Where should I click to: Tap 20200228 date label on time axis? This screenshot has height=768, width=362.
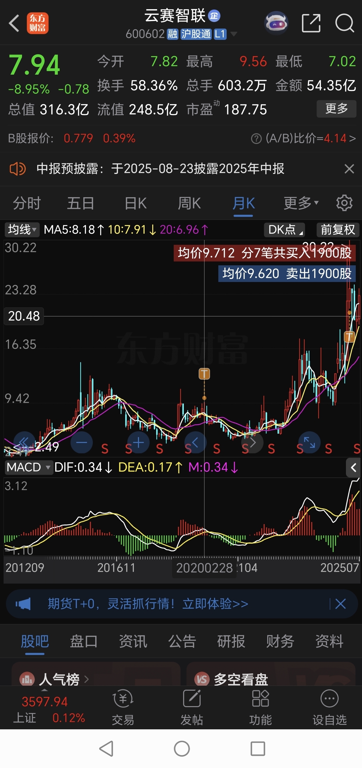point(204,568)
